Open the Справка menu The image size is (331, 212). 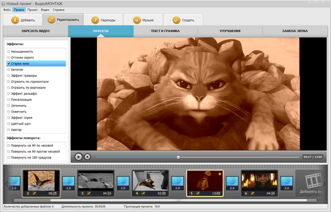(58, 10)
